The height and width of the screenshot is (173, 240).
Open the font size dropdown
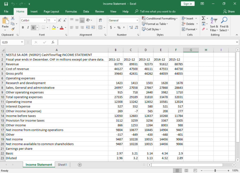pos(55,20)
